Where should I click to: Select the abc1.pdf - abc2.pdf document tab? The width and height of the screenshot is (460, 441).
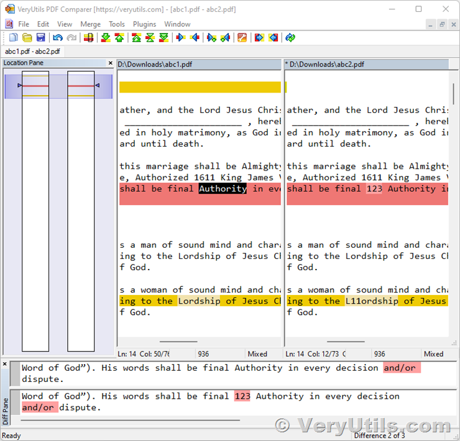pos(32,52)
